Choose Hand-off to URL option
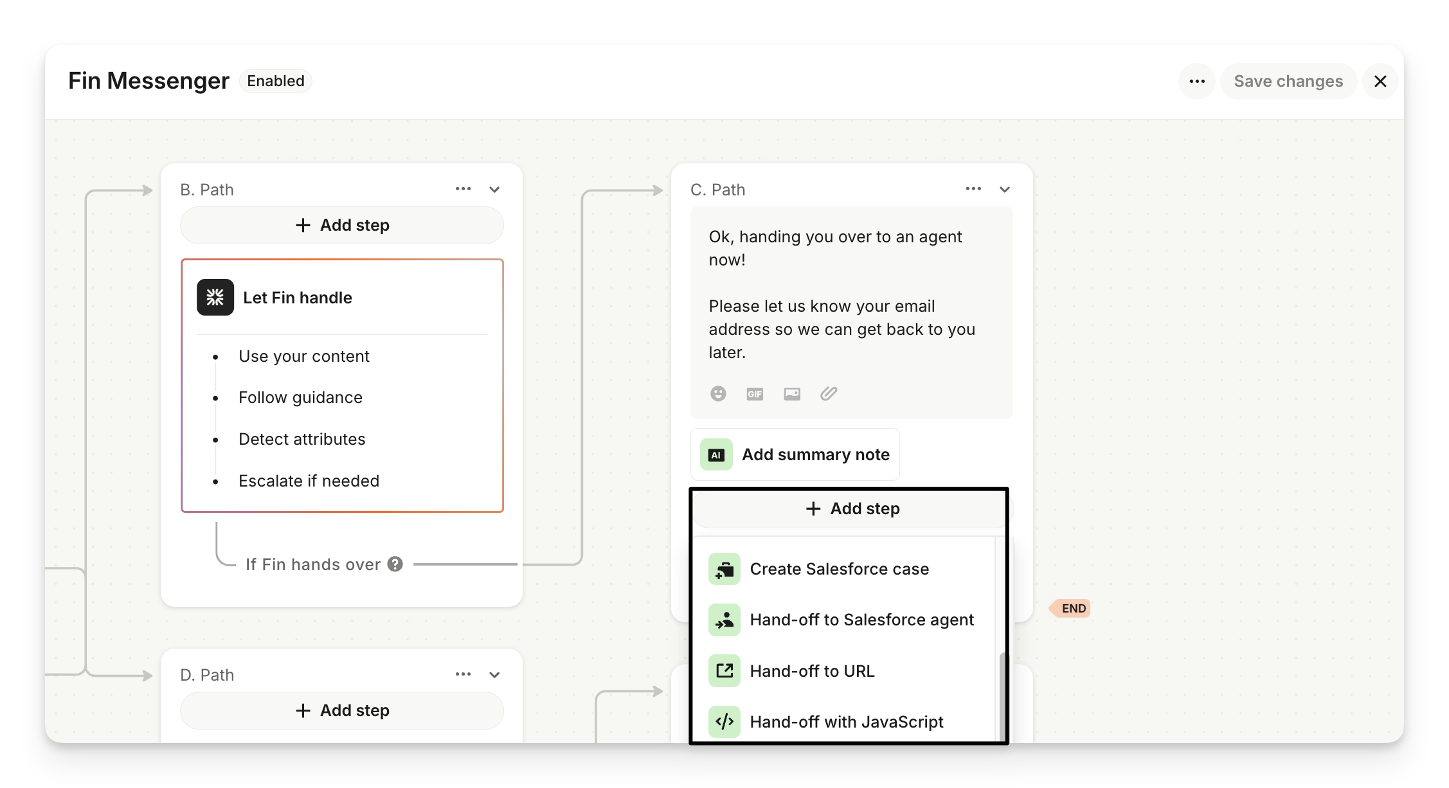Screen dimensions: 1449x788 (x=812, y=671)
